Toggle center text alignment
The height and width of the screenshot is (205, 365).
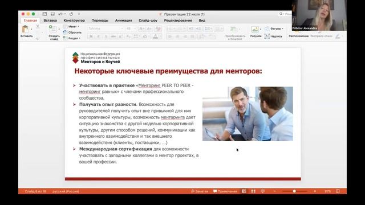coord(177,36)
